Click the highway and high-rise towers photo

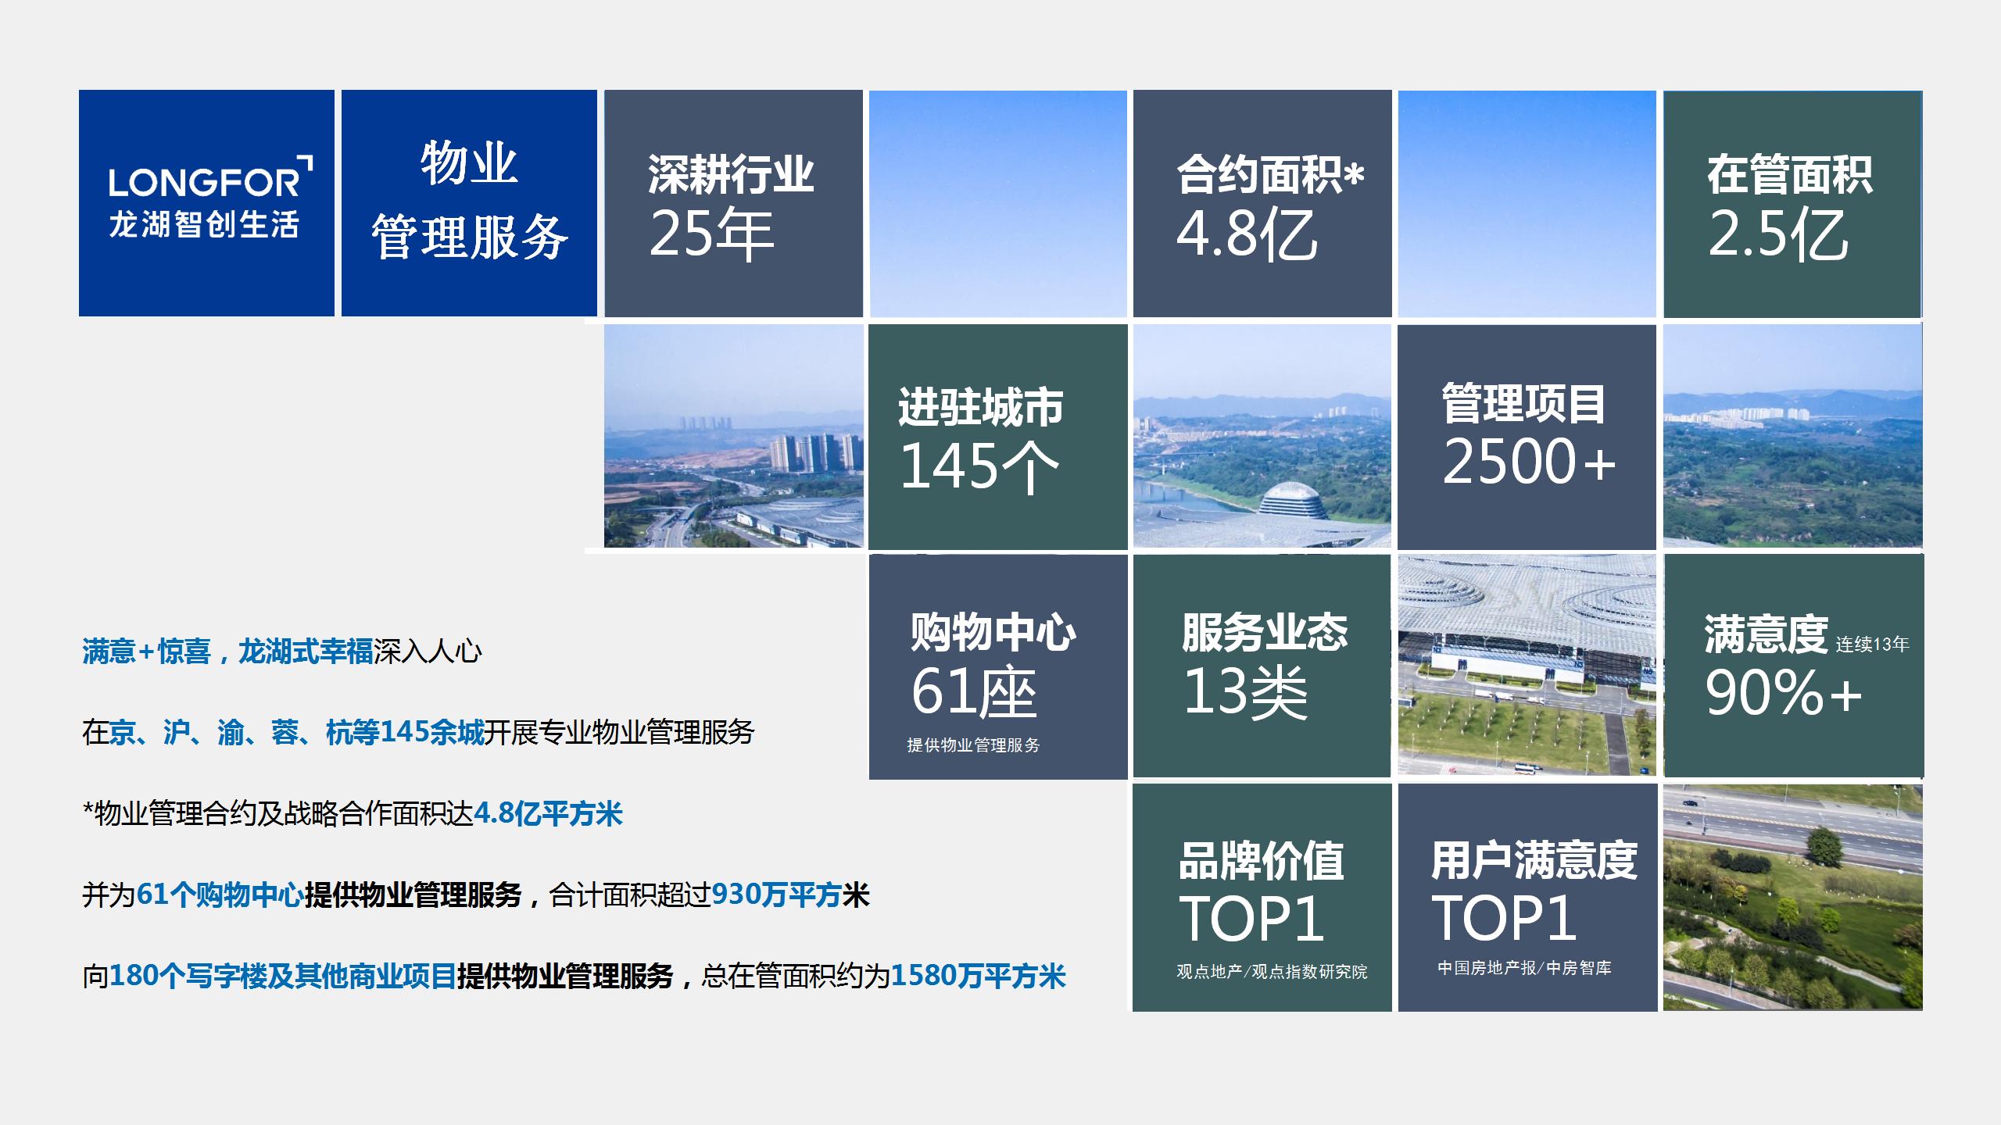(x=733, y=436)
